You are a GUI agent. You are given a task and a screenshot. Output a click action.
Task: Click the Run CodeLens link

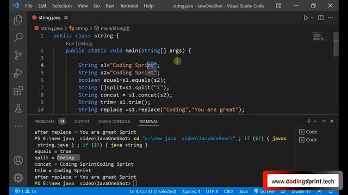(70, 43)
